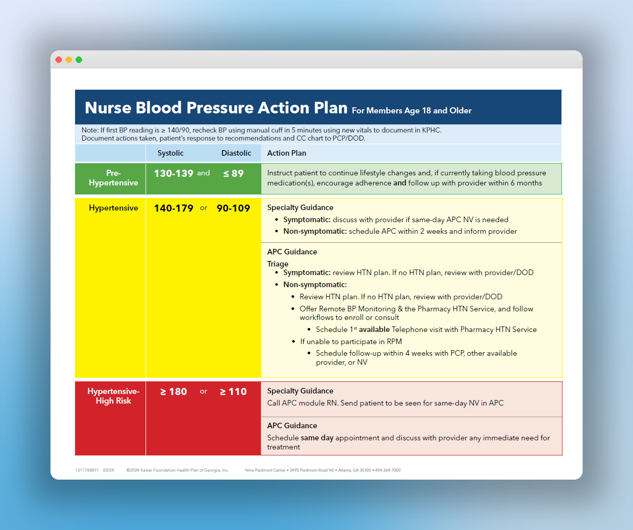The image size is (633, 530).
Task: Click the note line about rechecking BP
Action: point(261,130)
